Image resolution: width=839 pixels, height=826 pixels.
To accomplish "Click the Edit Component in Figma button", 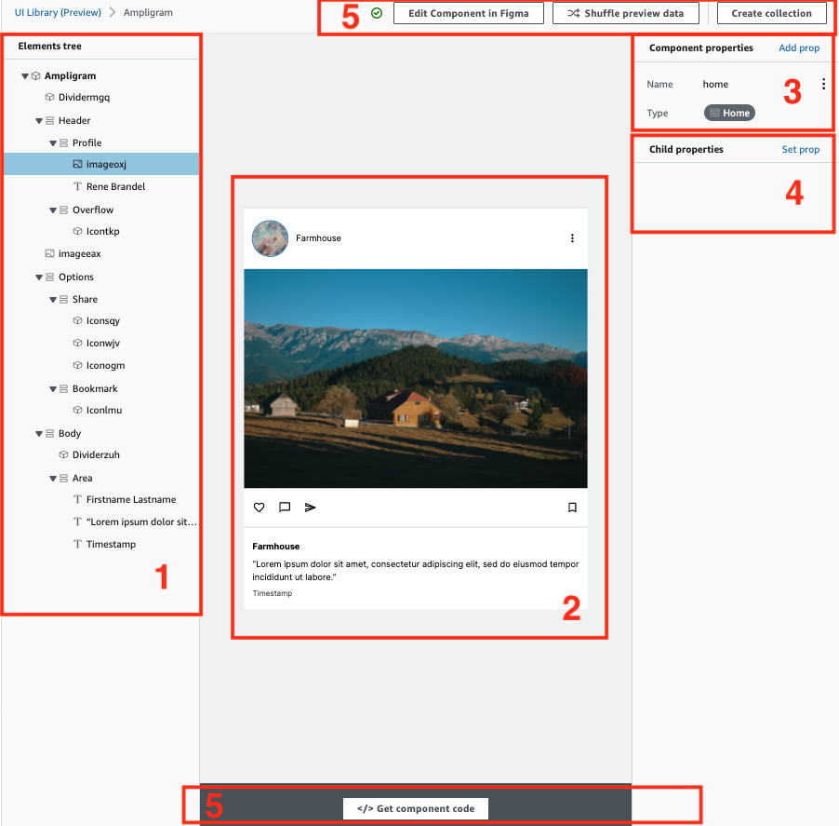I will 468,13.
